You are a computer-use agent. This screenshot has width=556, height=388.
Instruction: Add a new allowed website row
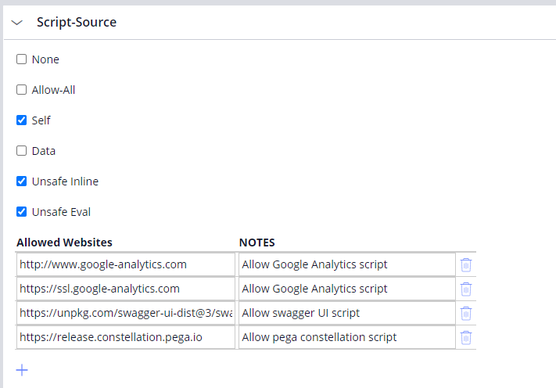tap(22, 370)
